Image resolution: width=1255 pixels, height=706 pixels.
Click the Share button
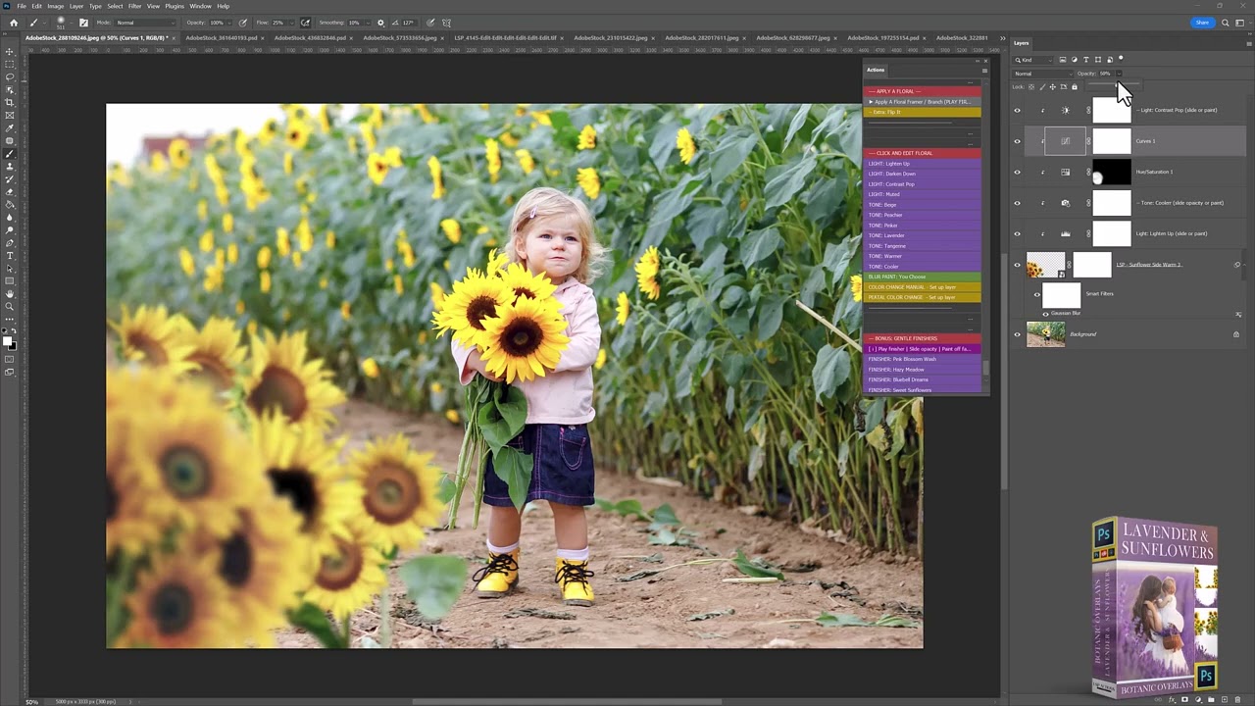(x=1202, y=23)
